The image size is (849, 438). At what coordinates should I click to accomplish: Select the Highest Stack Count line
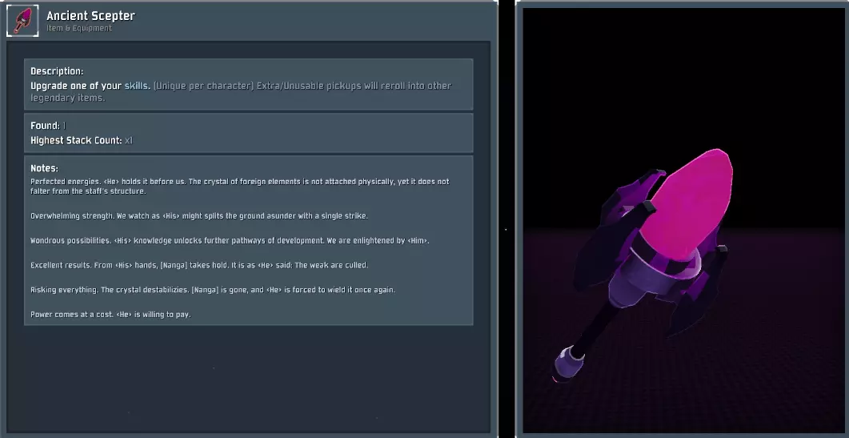pos(82,140)
